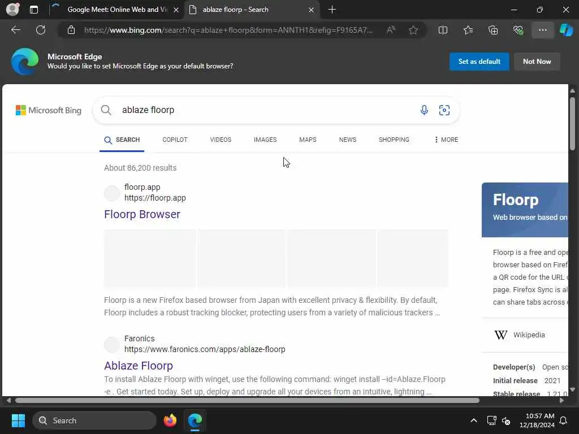The height and width of the screenshot is (434, 579).
Task: Open the Floorp Browser result link
Action: 142,214
